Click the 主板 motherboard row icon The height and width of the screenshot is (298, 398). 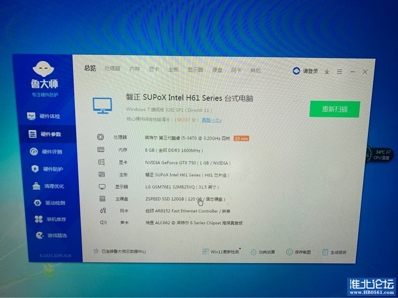pyautogui.click(x=102, y=174)
